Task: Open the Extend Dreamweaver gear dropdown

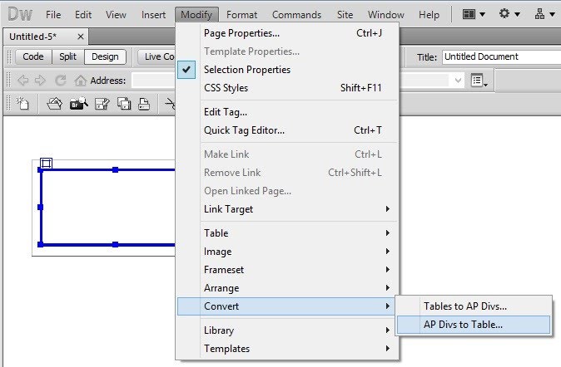Action: pos(509,14)
